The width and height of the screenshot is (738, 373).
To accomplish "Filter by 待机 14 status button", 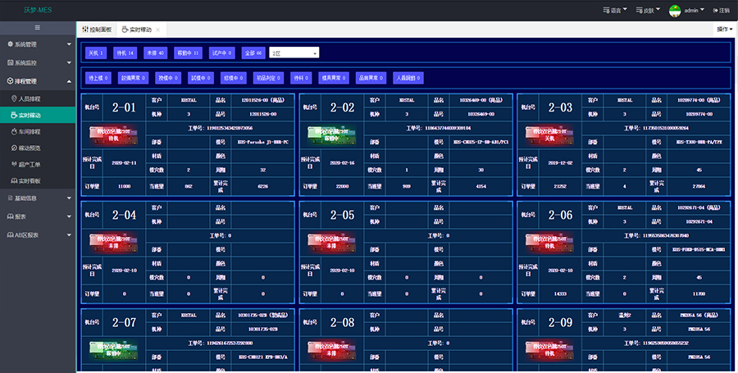I will coord(125,52).
